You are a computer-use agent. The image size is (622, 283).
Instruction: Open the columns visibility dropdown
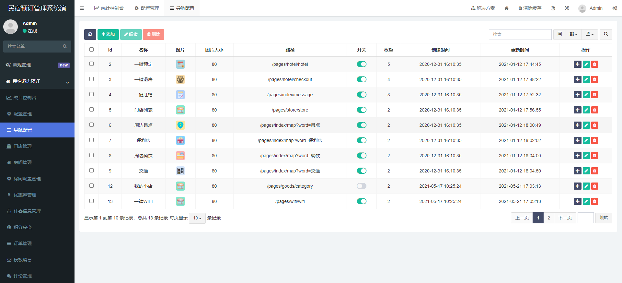click(x=573, y=34)
